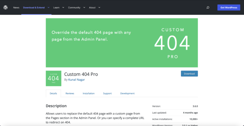
Task: Click the Description heading
Action: point(56,106)
